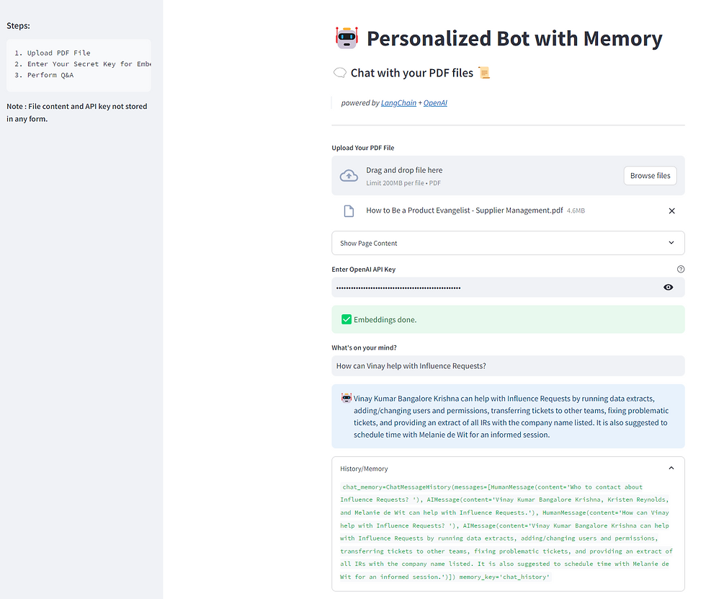This screenshot has height=599, width=706.
Task: Click the cloud upload icon
Action: click(x=349, y=176)
